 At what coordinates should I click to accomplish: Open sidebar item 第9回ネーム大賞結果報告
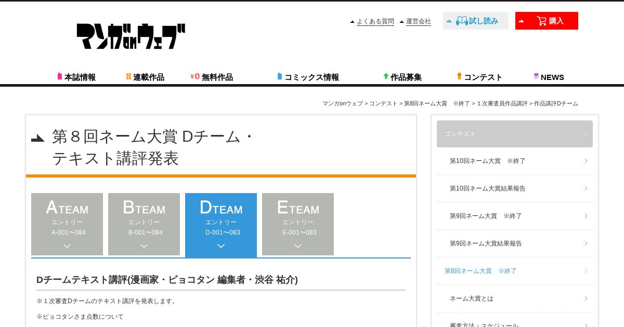tap(515, 243)
